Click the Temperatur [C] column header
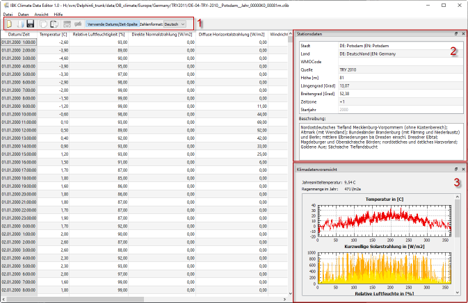The image size is (468, 303). click(x=53, y=34)
